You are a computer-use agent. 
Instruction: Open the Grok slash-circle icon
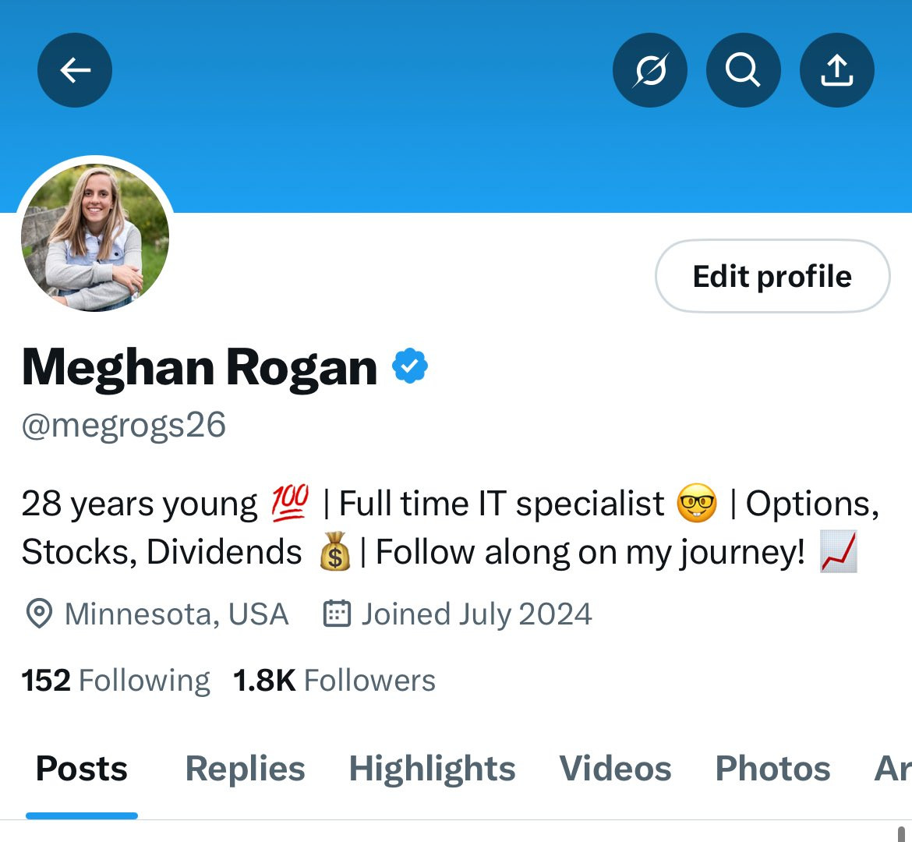(x=649, y=70)
